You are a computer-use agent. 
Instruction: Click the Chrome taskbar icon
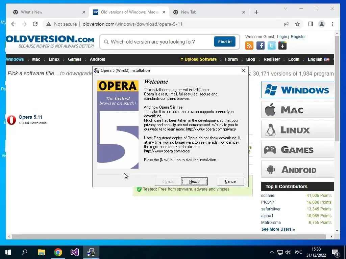(x=58, y=252)
